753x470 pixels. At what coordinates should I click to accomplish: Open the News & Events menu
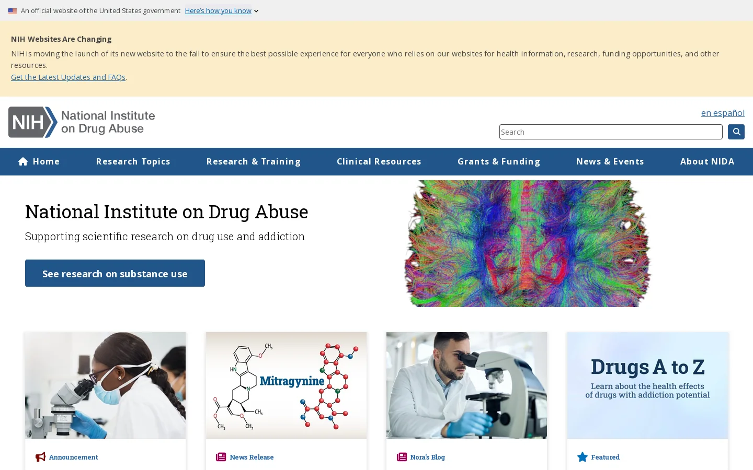click(610, 161)
